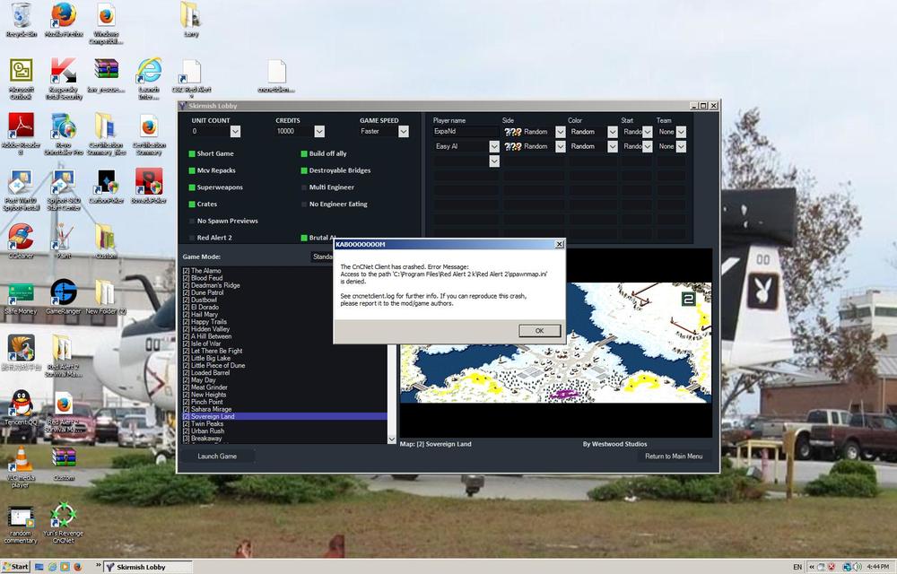
Task: Open the third empty player slot dropdown
Action: 494,161
